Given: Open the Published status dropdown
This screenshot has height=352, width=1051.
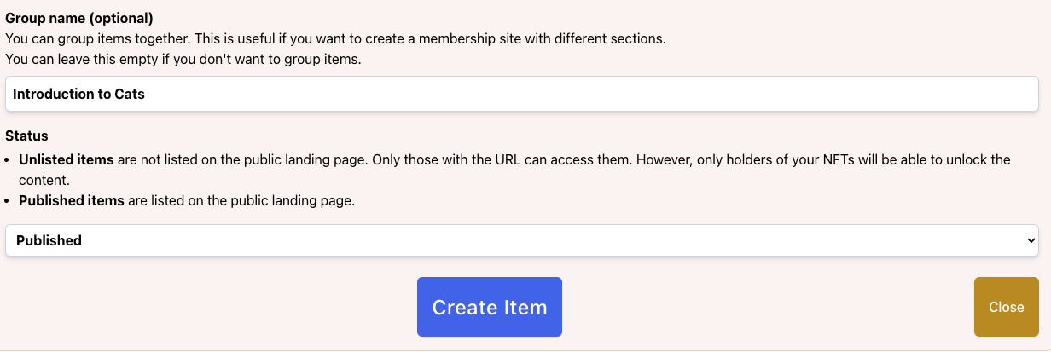Looking at the screenshot, I should (x=522, y=240).
